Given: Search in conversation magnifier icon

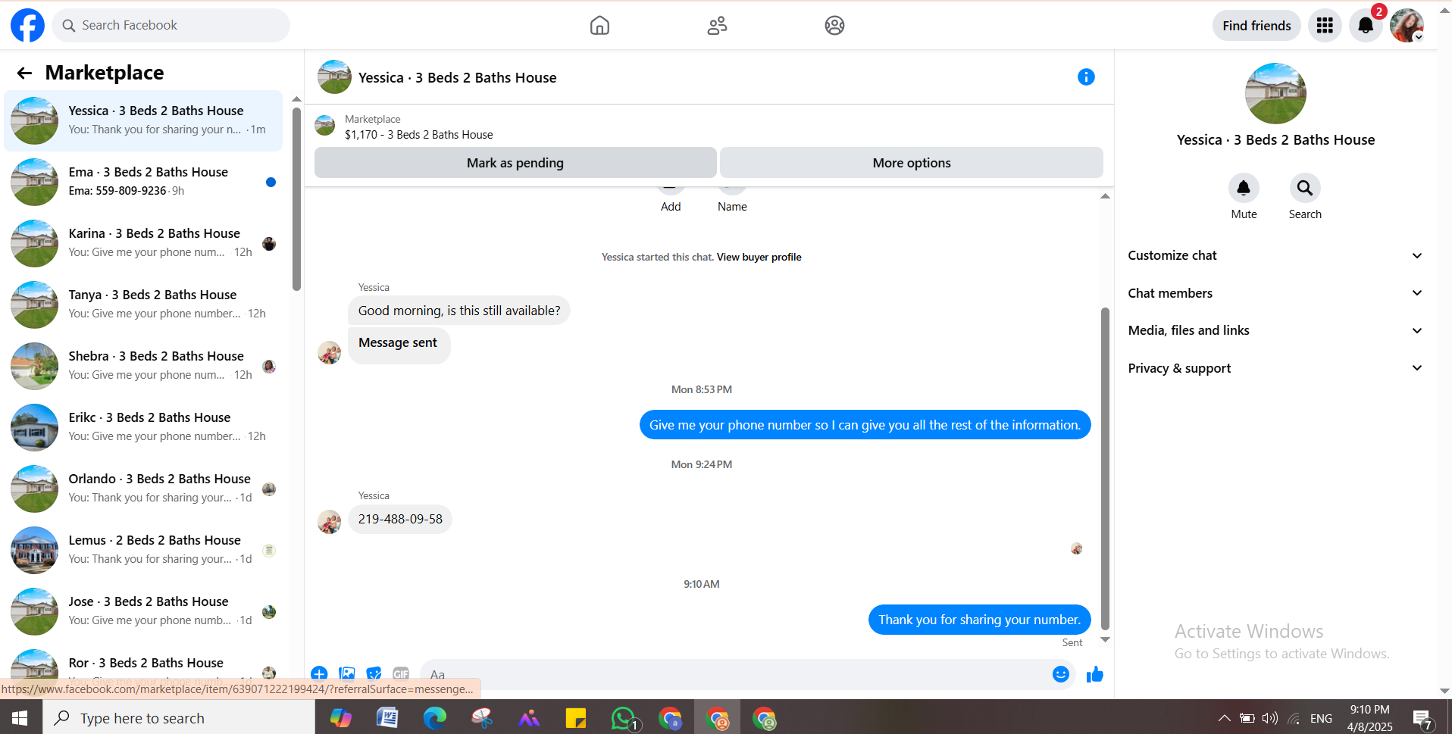Looking at the screenshot, I should 1304,188.
